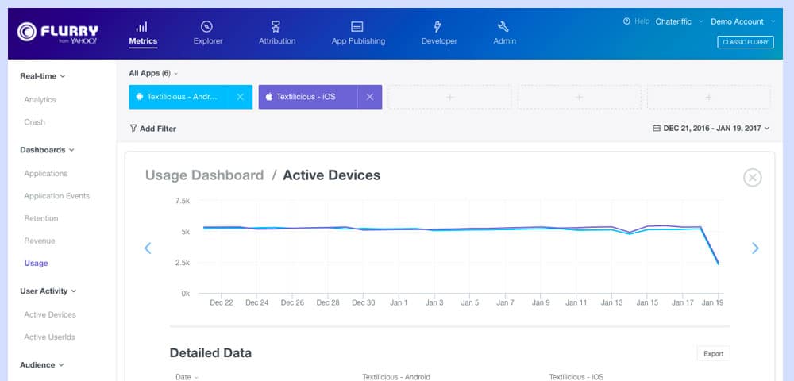Screen dimensions: 794x381
Task: Remove the Textilicious - iOS app chip
Action: click(370, 97)
